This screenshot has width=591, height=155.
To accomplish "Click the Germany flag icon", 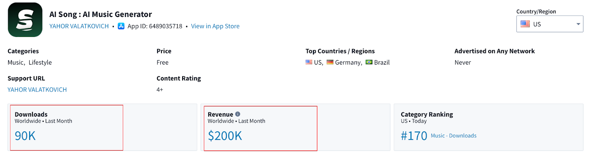I will pos(330,62).
